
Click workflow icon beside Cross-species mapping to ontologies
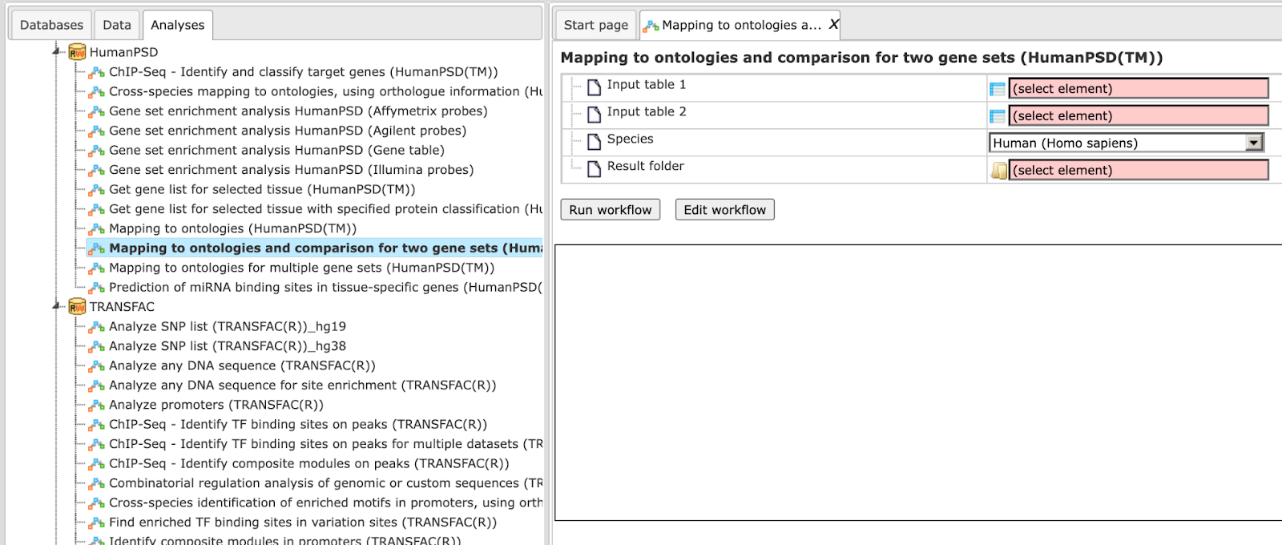tap(97, 91)
